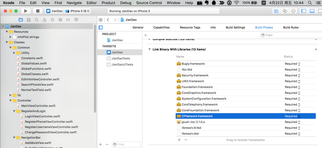
Task: Click the navigator vertical scrollbar
Action: [95, 69]
